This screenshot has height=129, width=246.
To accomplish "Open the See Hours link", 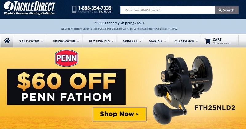I will [105, 12].
